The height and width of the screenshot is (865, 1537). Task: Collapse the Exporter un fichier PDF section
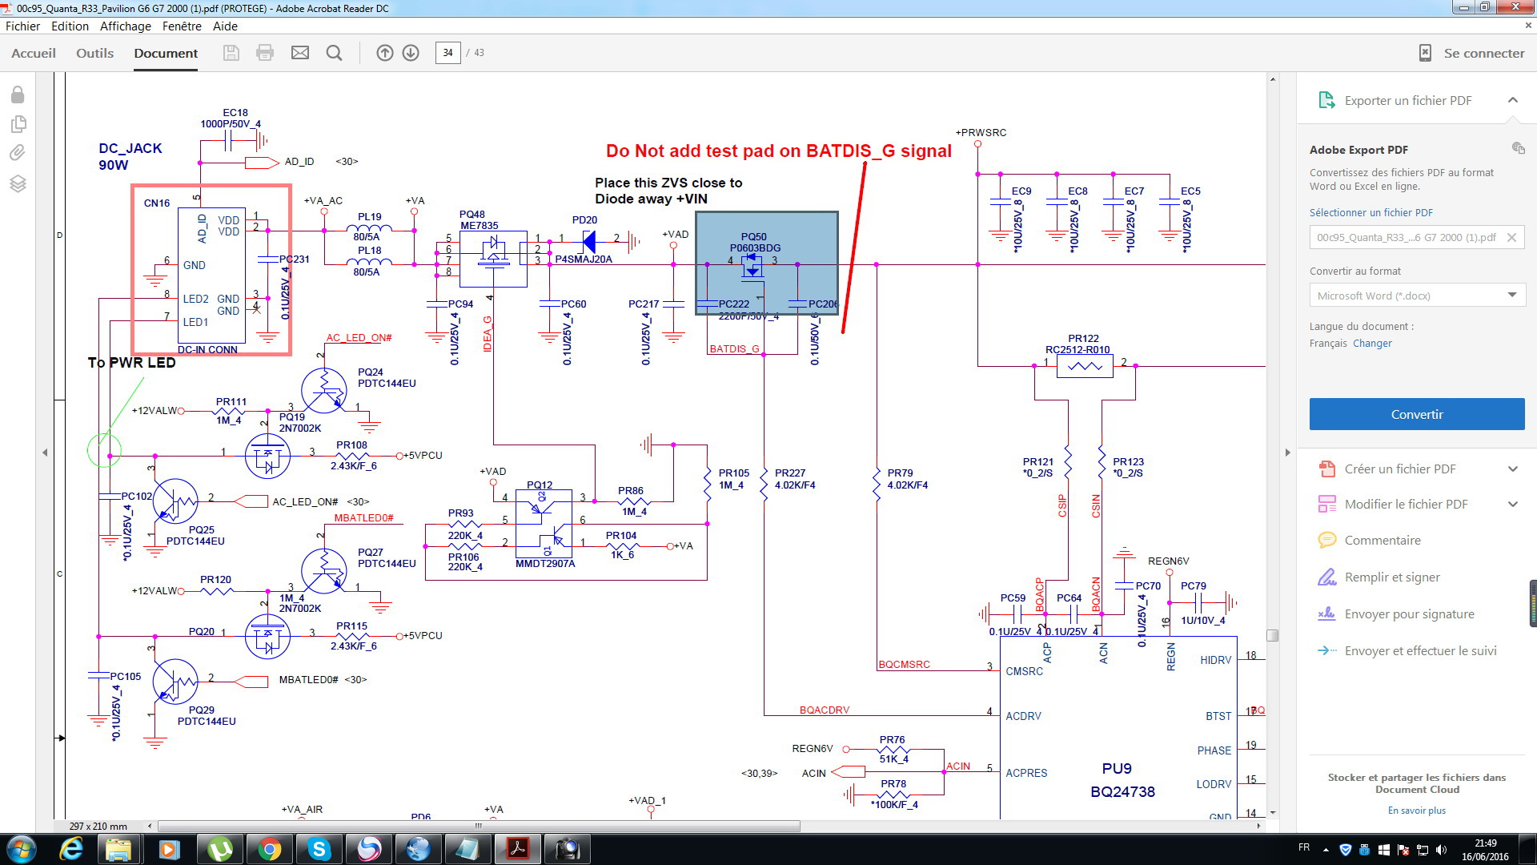1512,100
